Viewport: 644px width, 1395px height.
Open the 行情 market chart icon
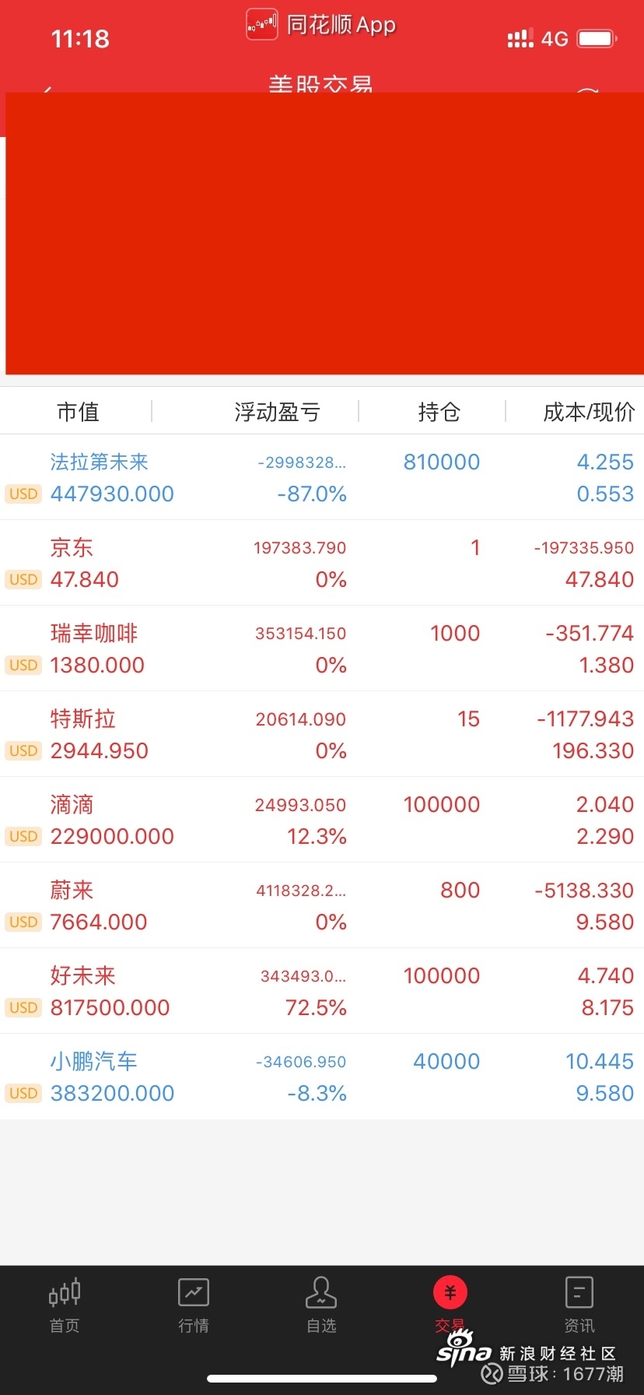click(193, 1293)
